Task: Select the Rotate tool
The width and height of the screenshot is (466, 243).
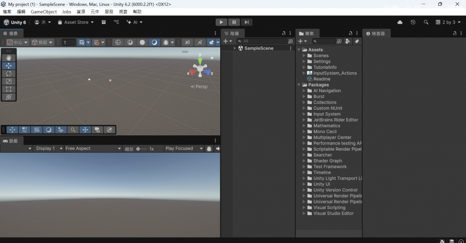Action: pos(9,73)
